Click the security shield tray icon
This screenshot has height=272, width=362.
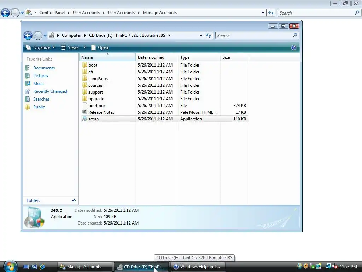coord(306,266)
